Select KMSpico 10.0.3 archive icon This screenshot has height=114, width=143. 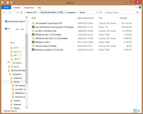[x=33, y=42]
